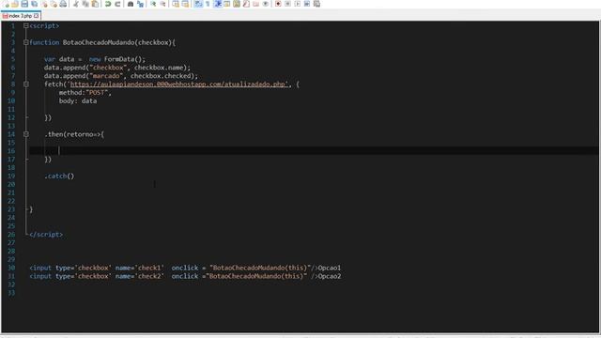Click the Print toolbar icon

(x=63, y=4)
